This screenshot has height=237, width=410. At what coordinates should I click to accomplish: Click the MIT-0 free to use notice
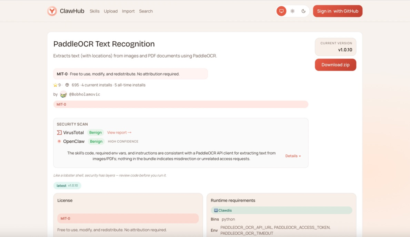(x=131, y=74)
